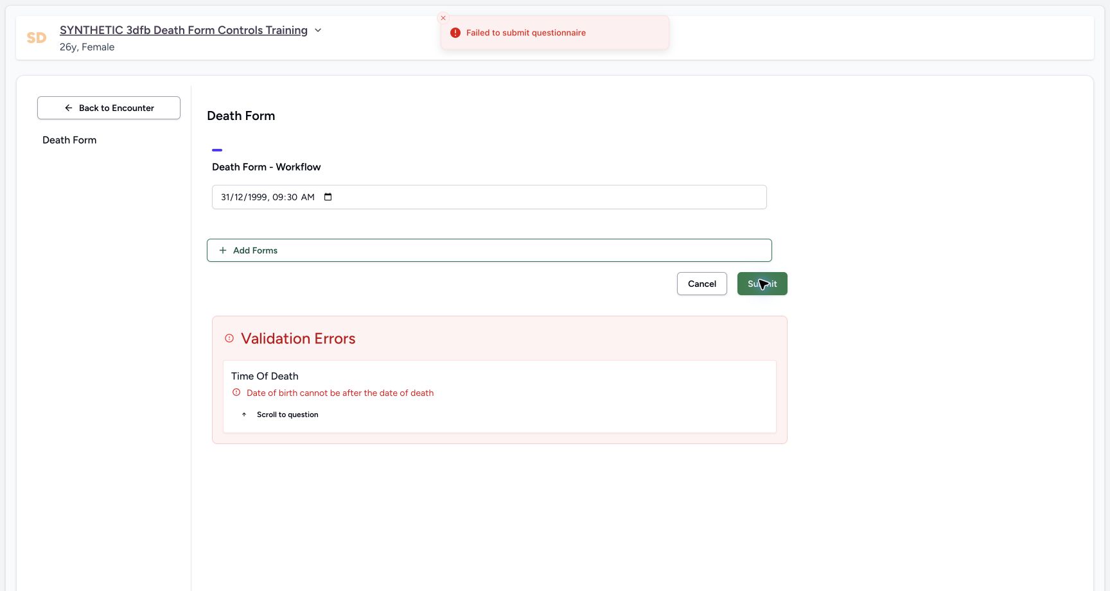
Task: Click the date of birth error icon
Action: click(236, 393)
